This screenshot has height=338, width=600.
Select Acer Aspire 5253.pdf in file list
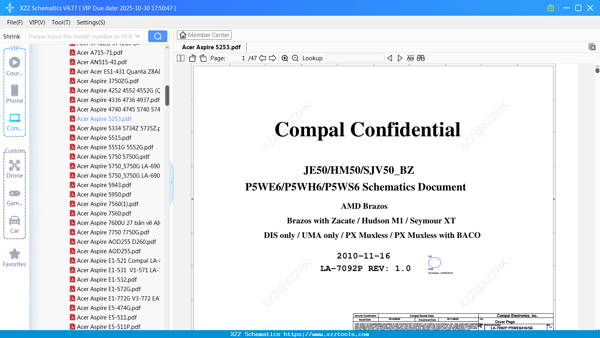[104, 119]
